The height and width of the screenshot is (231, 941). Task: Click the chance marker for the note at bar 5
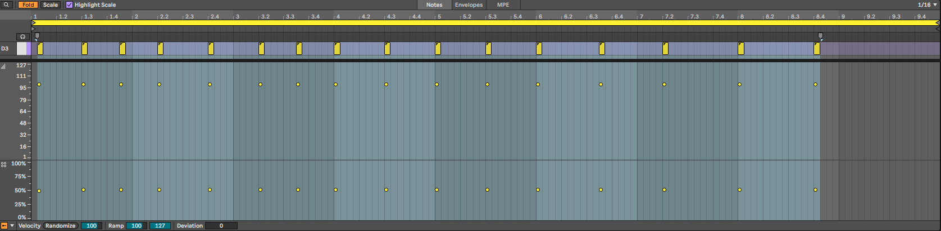point(437,190)
